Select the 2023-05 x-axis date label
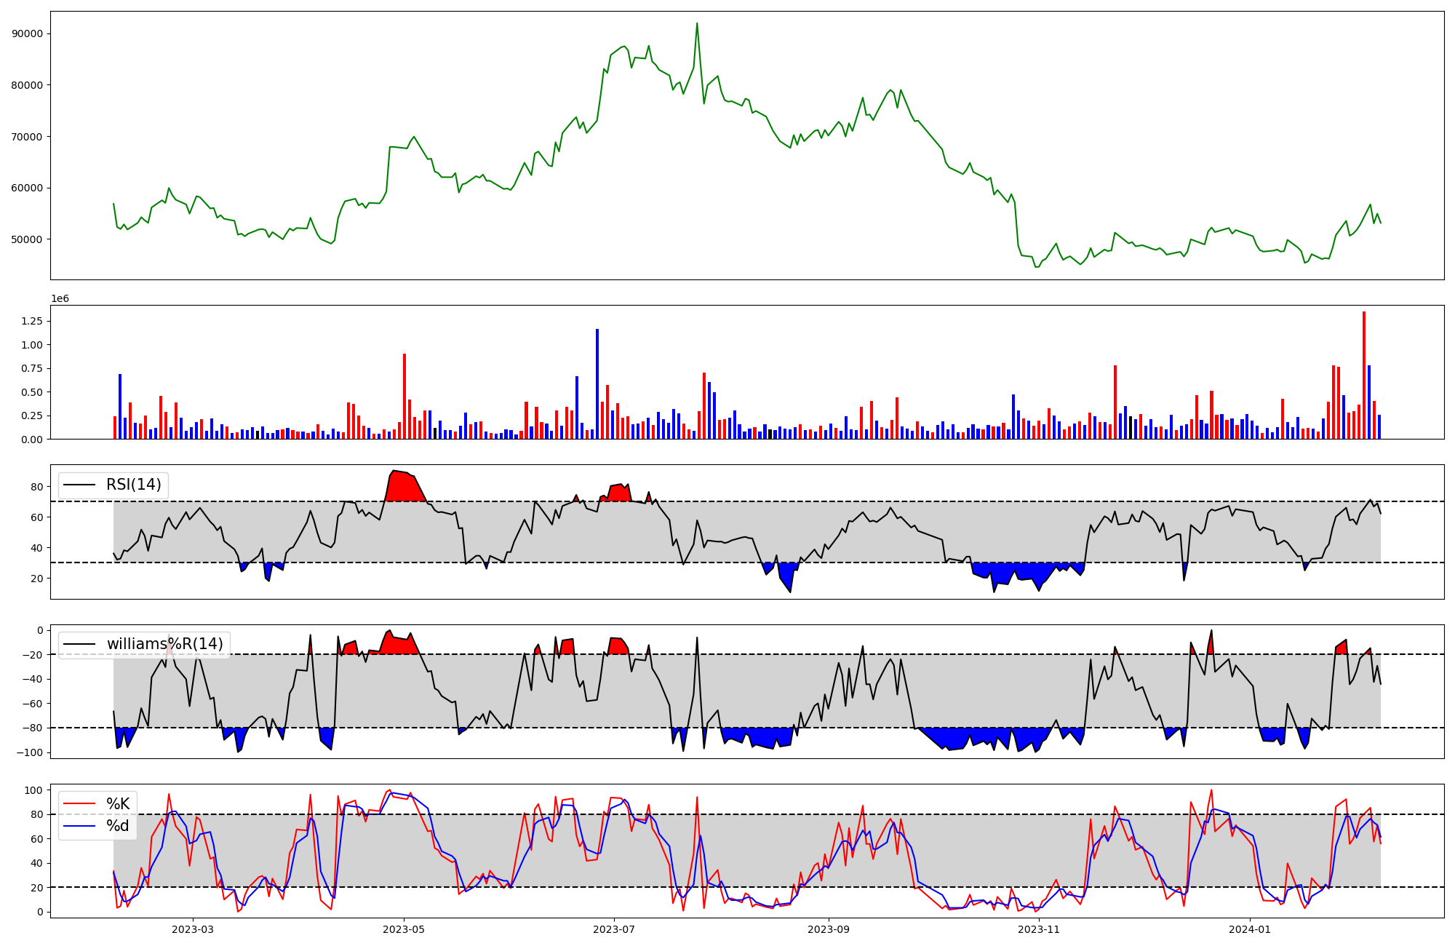This screenshot has height=946, width=1455. click(403, 929)
